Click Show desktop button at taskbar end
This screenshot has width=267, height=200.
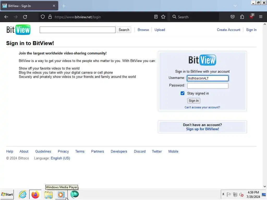pyautogui.click(x=264, y=194)
